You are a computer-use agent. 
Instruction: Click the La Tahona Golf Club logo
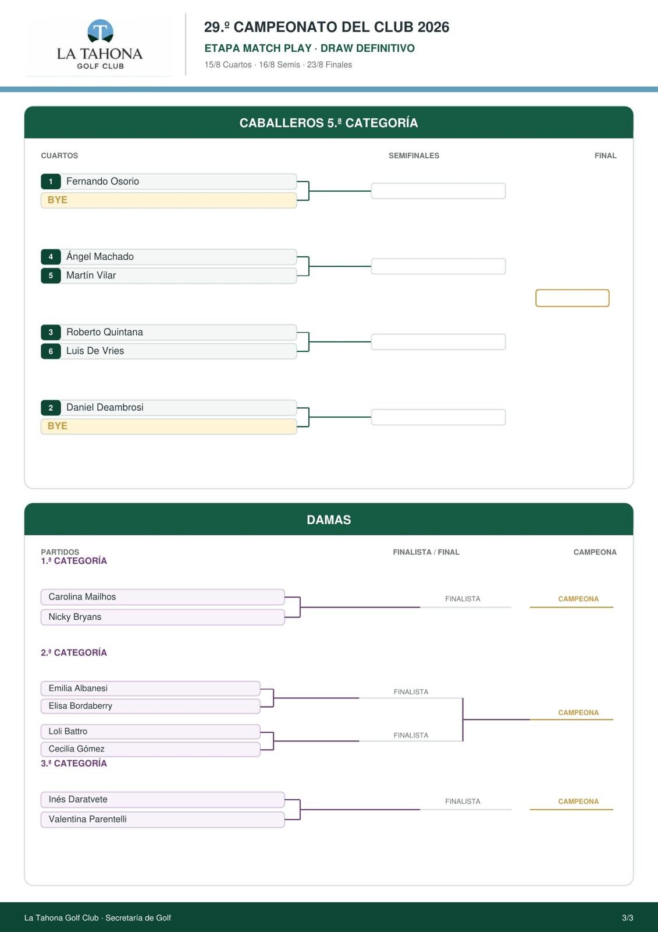click(99, 45)
